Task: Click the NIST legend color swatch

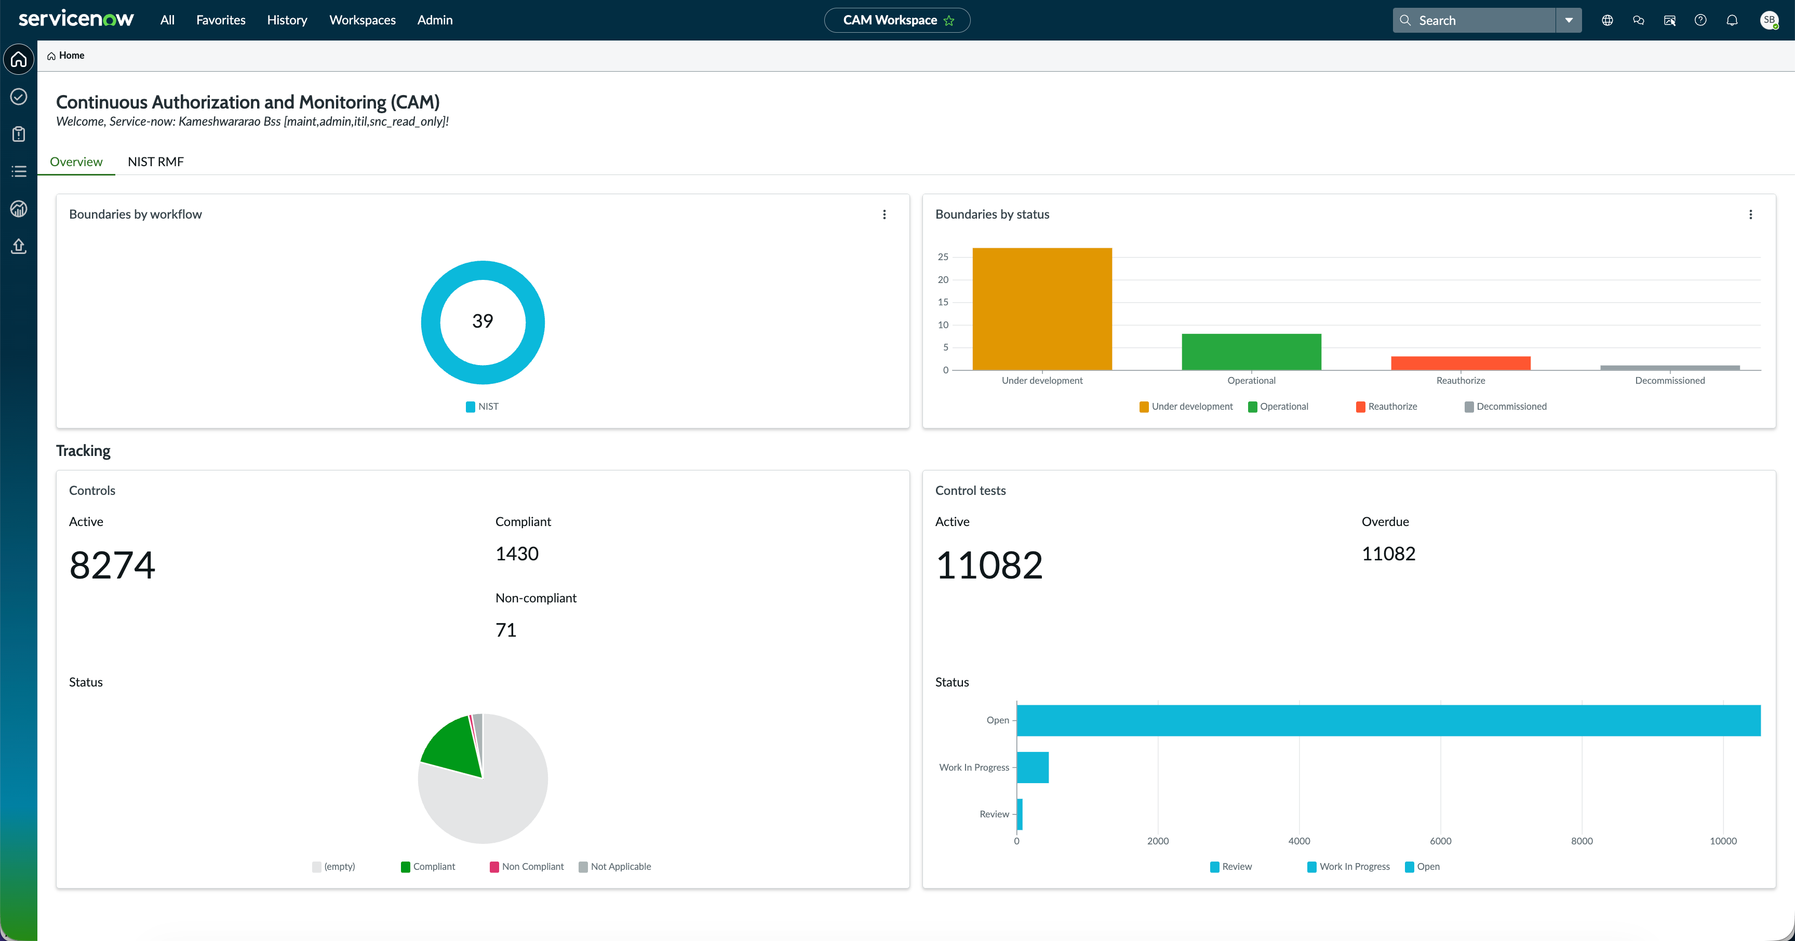Action: coord(471,407)
